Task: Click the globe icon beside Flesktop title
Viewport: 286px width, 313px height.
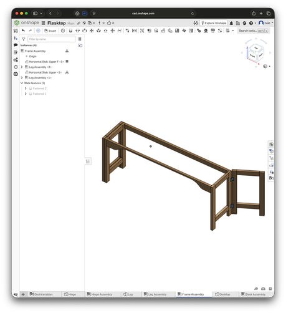Action: coord(84,23)
